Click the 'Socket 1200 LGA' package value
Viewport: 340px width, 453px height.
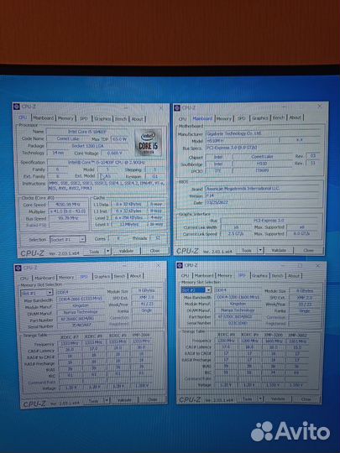(x=87, y=146)
